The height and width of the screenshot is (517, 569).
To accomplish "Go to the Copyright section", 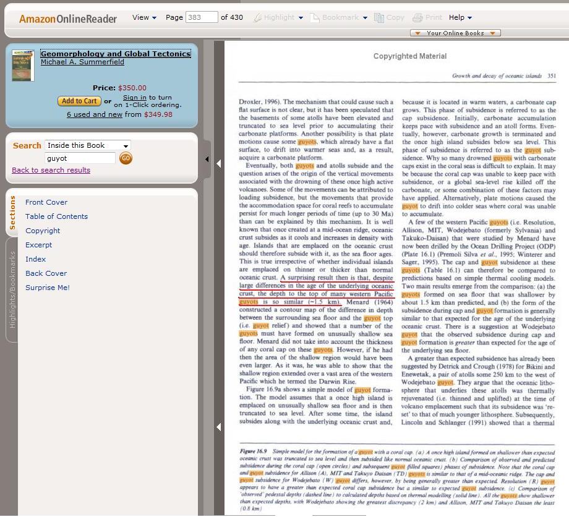I will tap(43, 231).
